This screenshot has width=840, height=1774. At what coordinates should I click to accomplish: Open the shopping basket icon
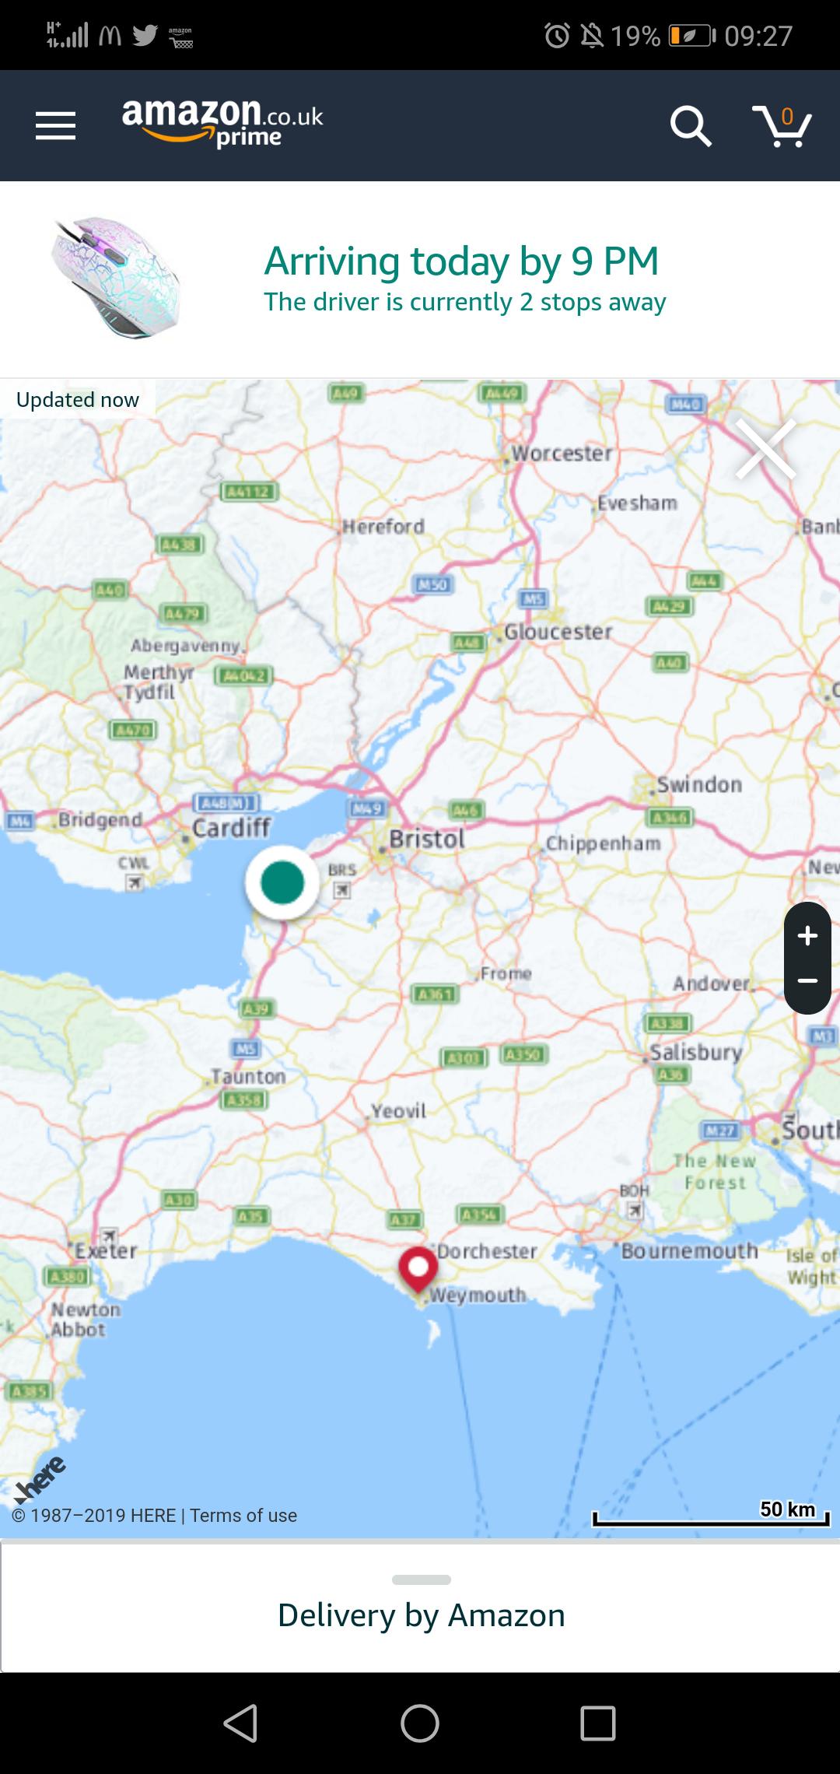782,126
